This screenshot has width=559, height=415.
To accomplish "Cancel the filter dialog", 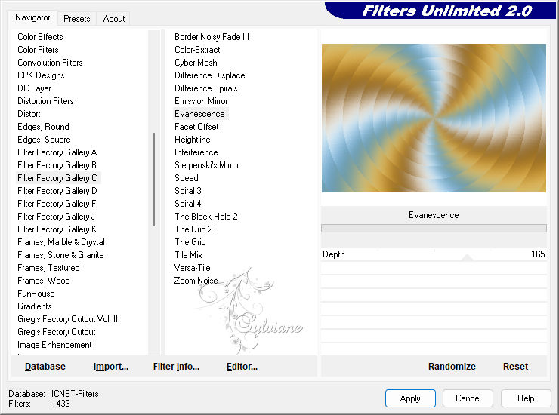I will coord(468,398).
